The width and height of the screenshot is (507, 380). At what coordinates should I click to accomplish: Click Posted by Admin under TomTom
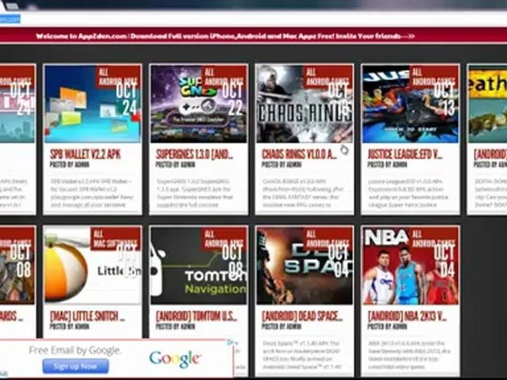pos(175,327)
